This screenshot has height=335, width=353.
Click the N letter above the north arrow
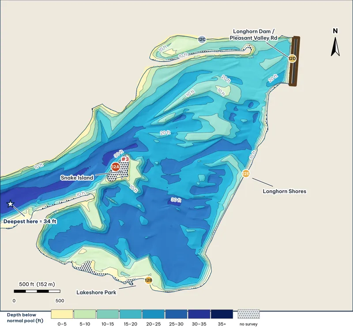[x=335, y=31]
